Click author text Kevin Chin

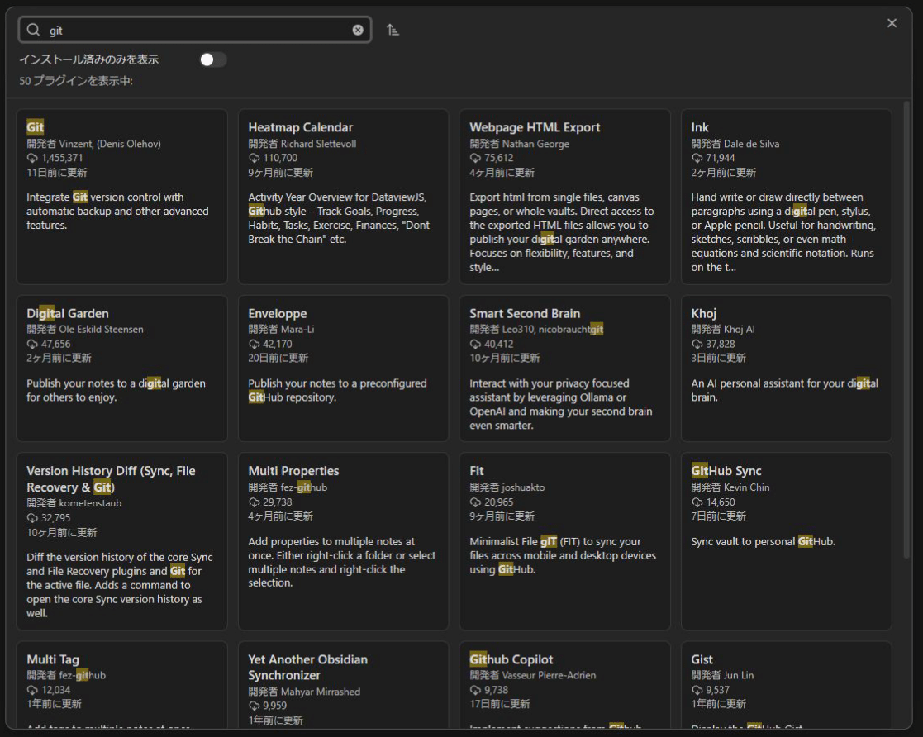[746, 487]
